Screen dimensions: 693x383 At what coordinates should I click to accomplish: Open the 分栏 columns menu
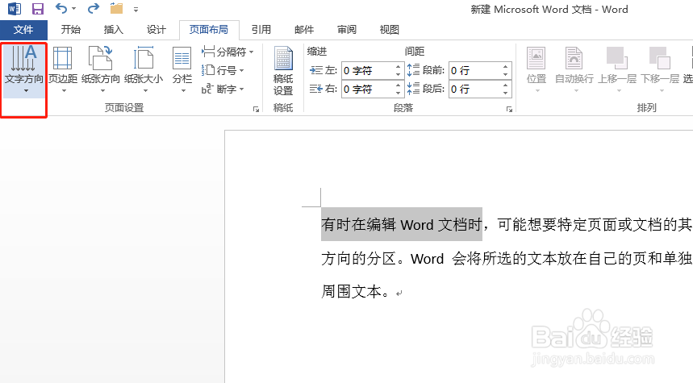click(182, 70)
